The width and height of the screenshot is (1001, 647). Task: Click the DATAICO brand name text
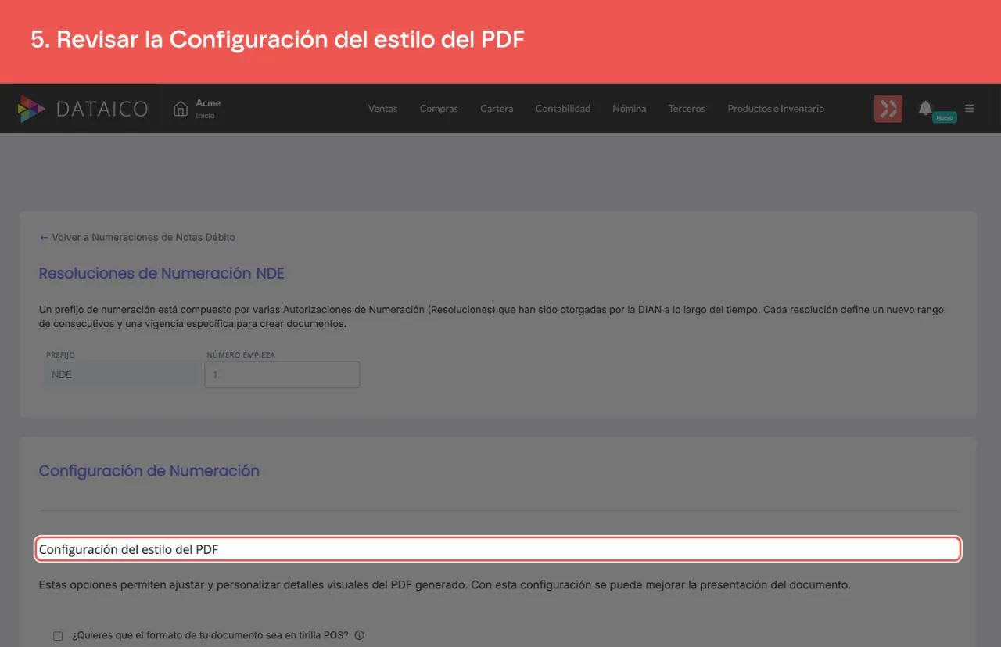click(102, 109)
